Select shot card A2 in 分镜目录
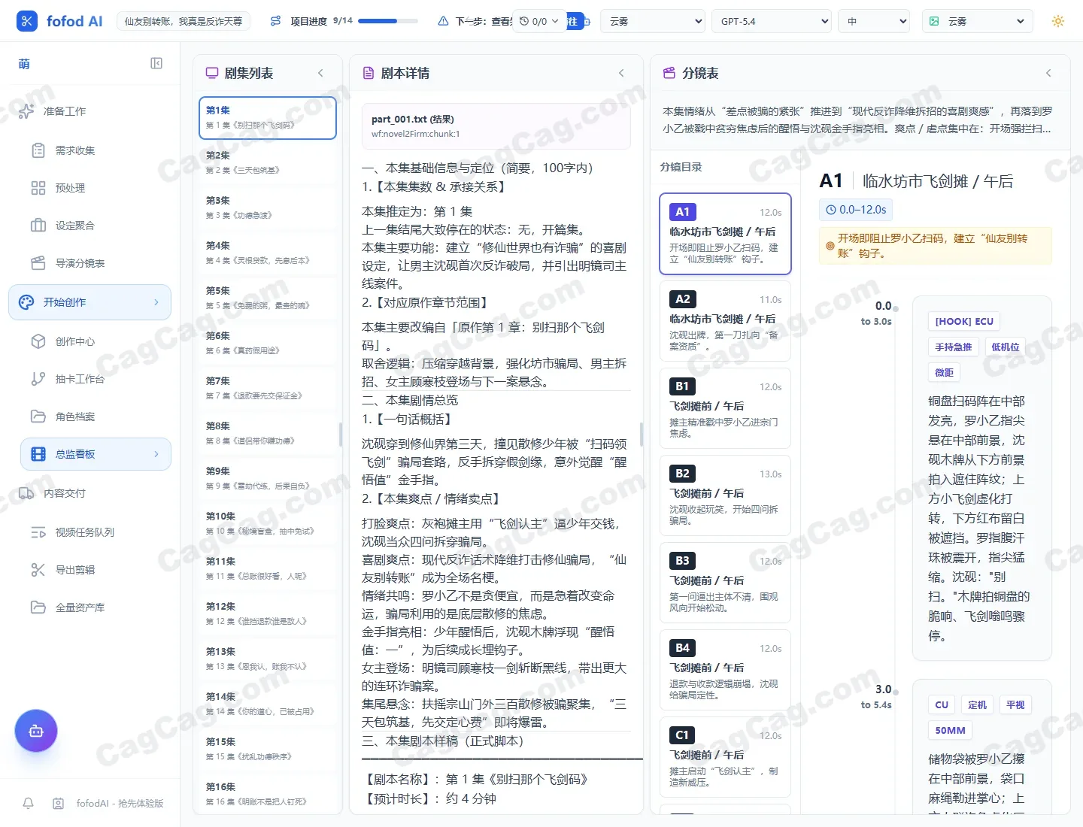This screenshot has width=1083, height=827. (725, 321)
